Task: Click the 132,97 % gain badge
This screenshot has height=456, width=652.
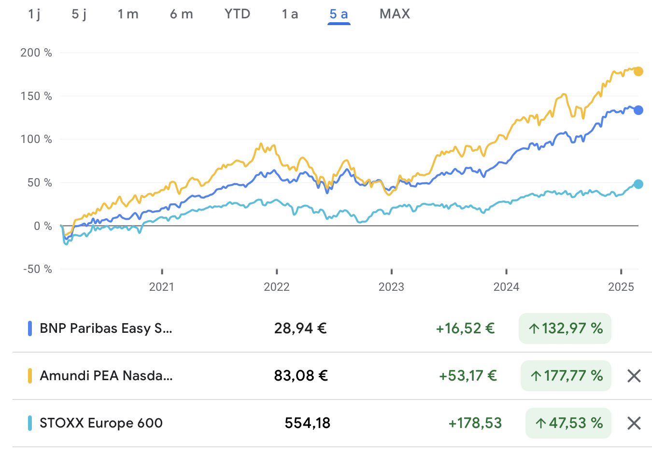Action: pyautogui.click(x=565, y=328)
